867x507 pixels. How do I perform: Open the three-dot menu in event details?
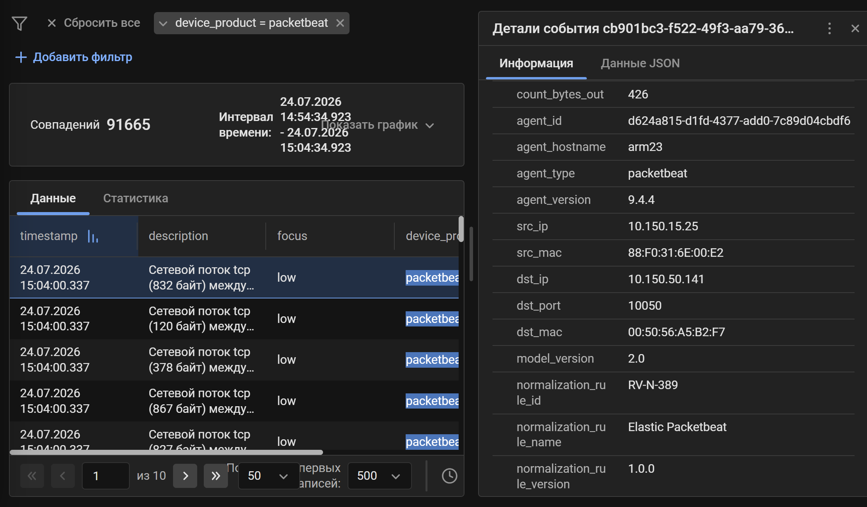pyautogui.click(x=829, y=28)
